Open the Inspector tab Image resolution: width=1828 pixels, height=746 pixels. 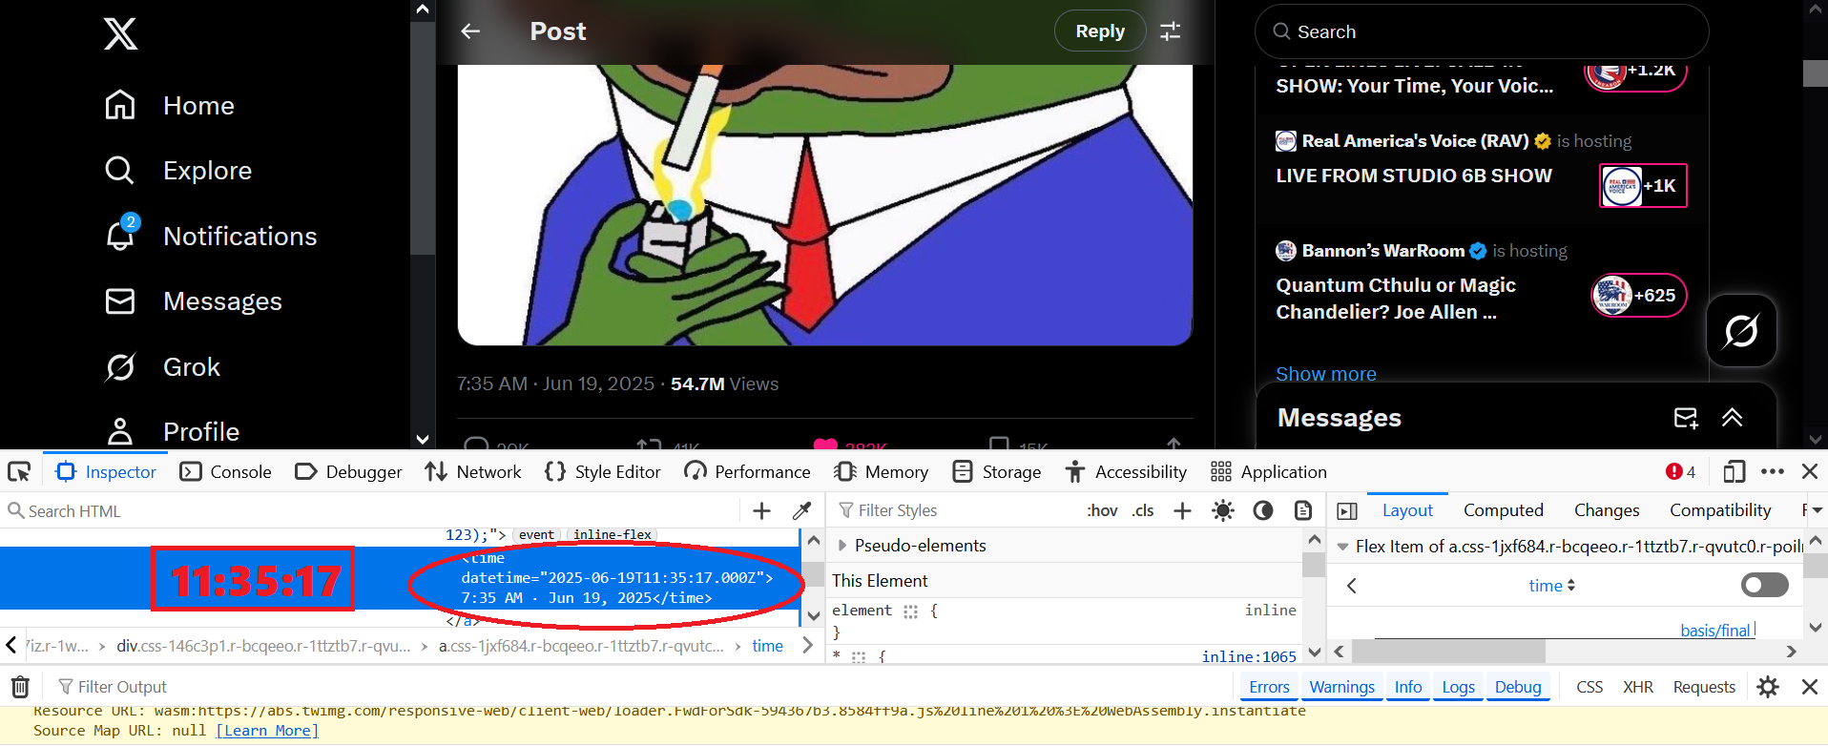[106, 472]
